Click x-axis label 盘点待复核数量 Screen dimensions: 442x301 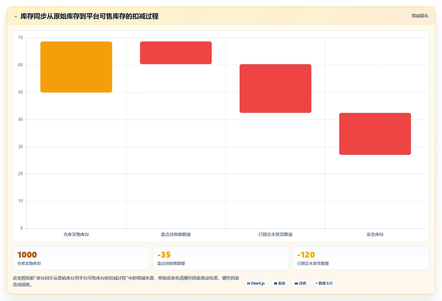tap(176, 234)
